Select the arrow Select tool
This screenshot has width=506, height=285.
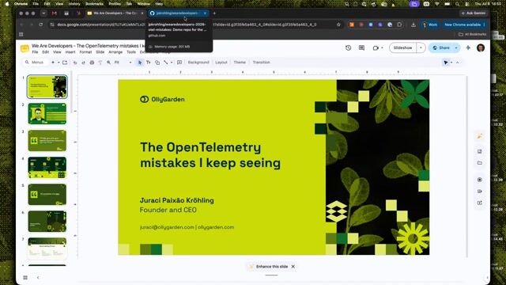(x=140, y=63)
